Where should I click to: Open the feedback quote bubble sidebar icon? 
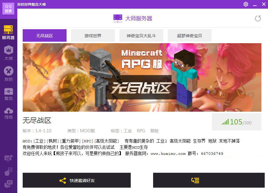(x=9, y=184)
